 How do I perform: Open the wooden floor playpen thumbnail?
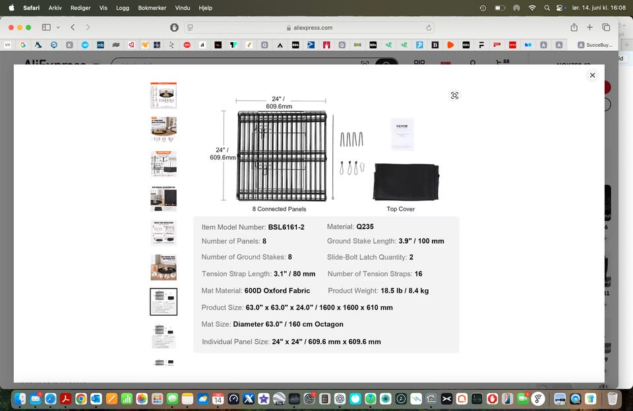(x=164, y=267)
